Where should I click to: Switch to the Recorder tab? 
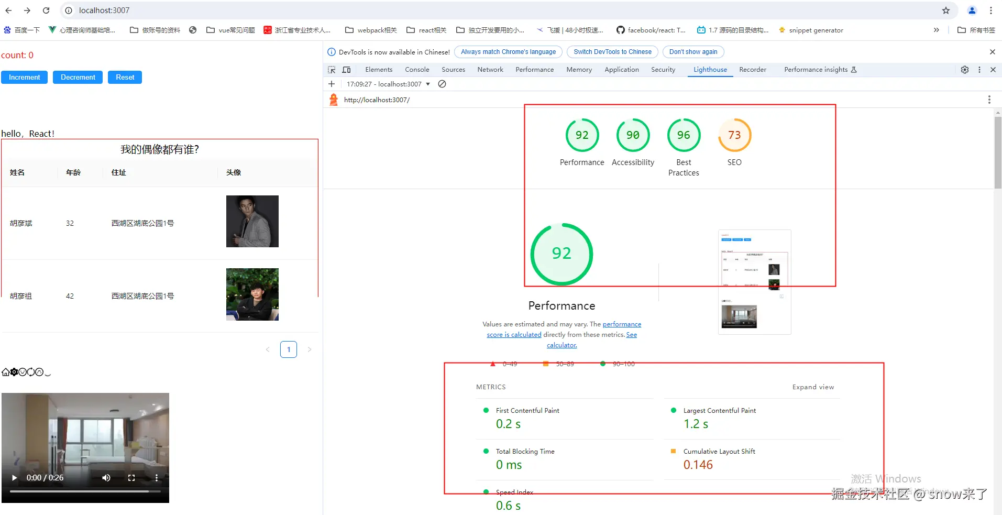[753, 70]
